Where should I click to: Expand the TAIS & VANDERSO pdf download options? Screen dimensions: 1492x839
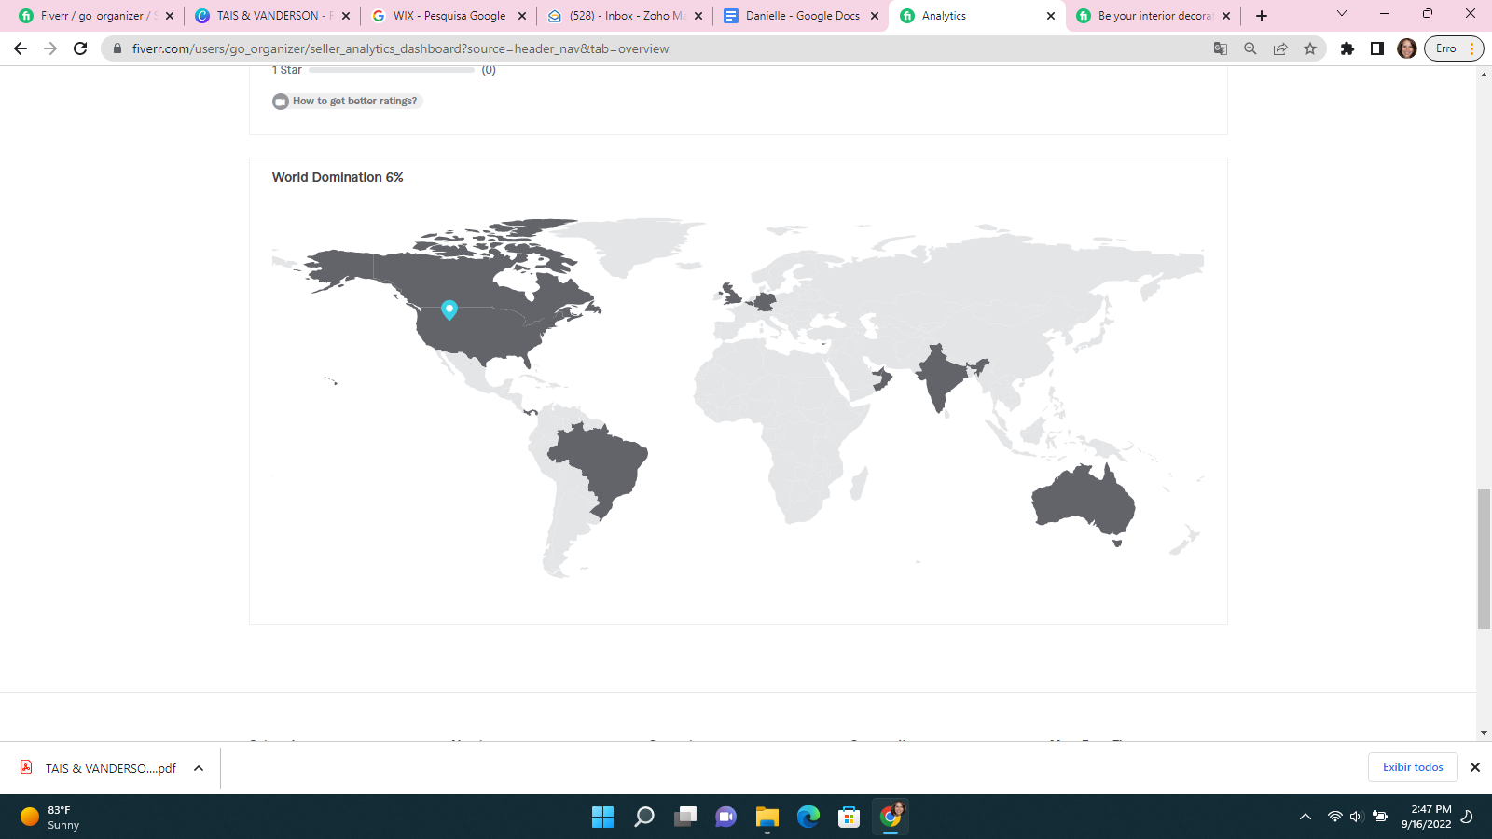point(199,768)
